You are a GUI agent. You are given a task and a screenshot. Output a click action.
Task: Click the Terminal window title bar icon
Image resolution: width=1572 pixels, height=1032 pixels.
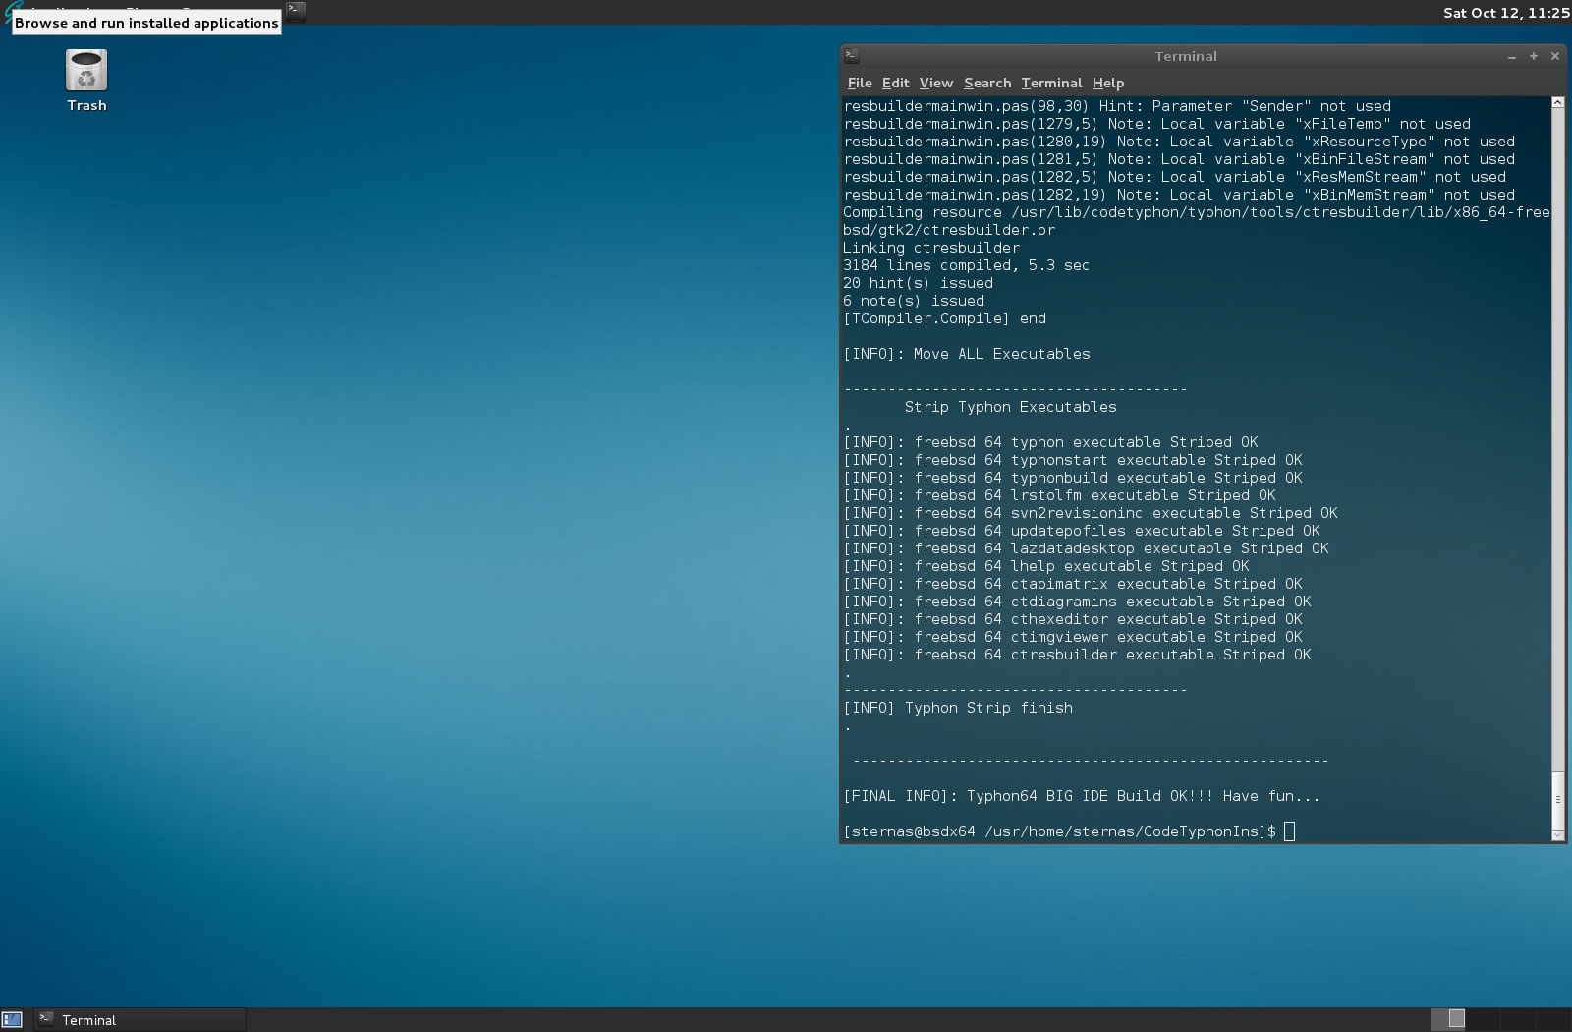tap(852, 56)
